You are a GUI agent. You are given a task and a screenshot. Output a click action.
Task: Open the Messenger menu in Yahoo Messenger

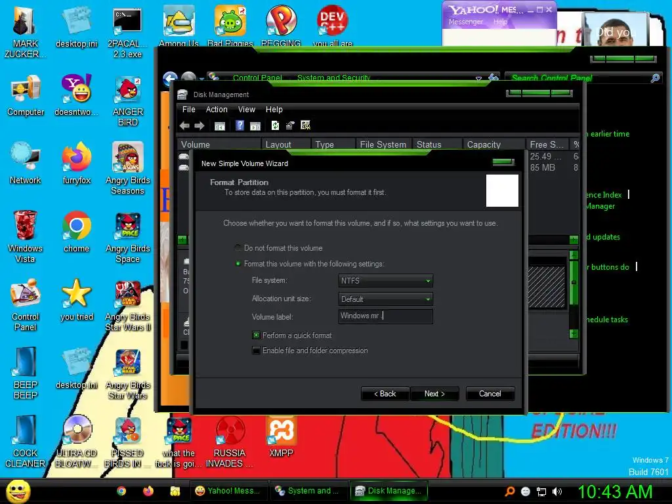465,22
